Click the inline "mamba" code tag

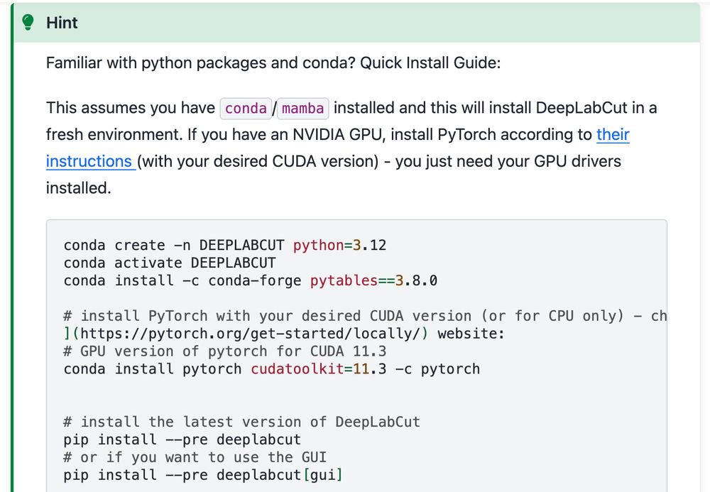303,109
